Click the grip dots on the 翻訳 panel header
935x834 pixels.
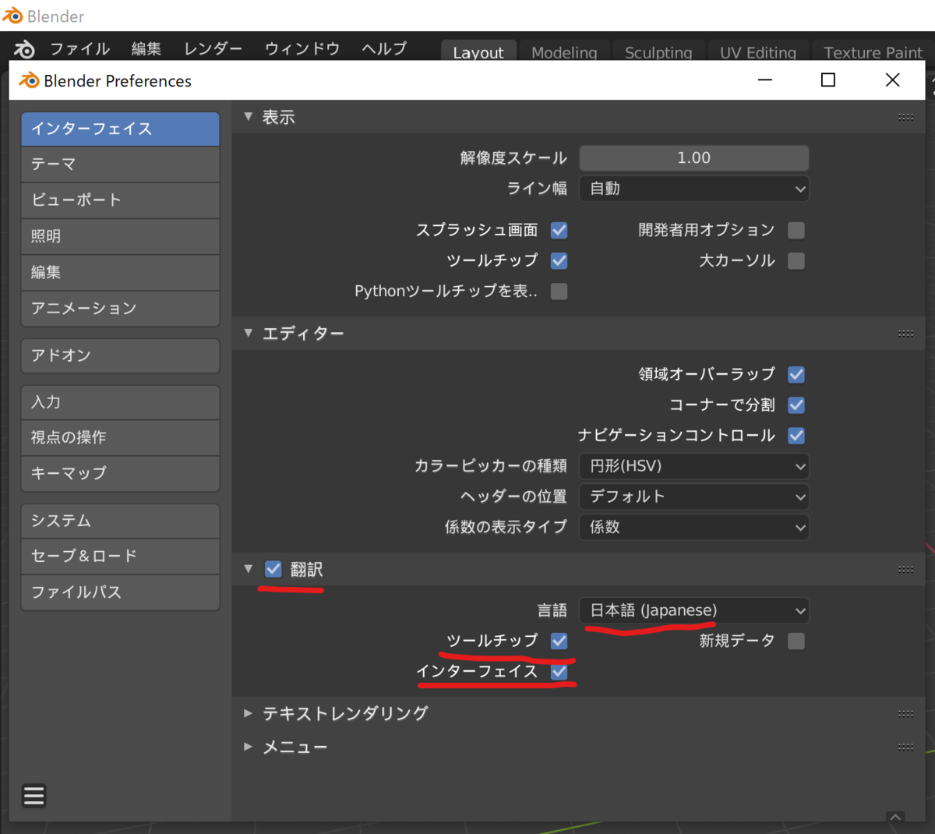[905, 570]
